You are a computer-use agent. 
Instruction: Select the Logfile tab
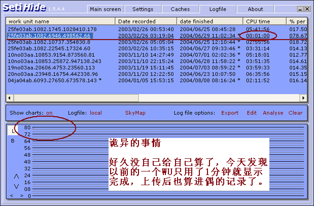pyautogui.click(x=218, y=9)
